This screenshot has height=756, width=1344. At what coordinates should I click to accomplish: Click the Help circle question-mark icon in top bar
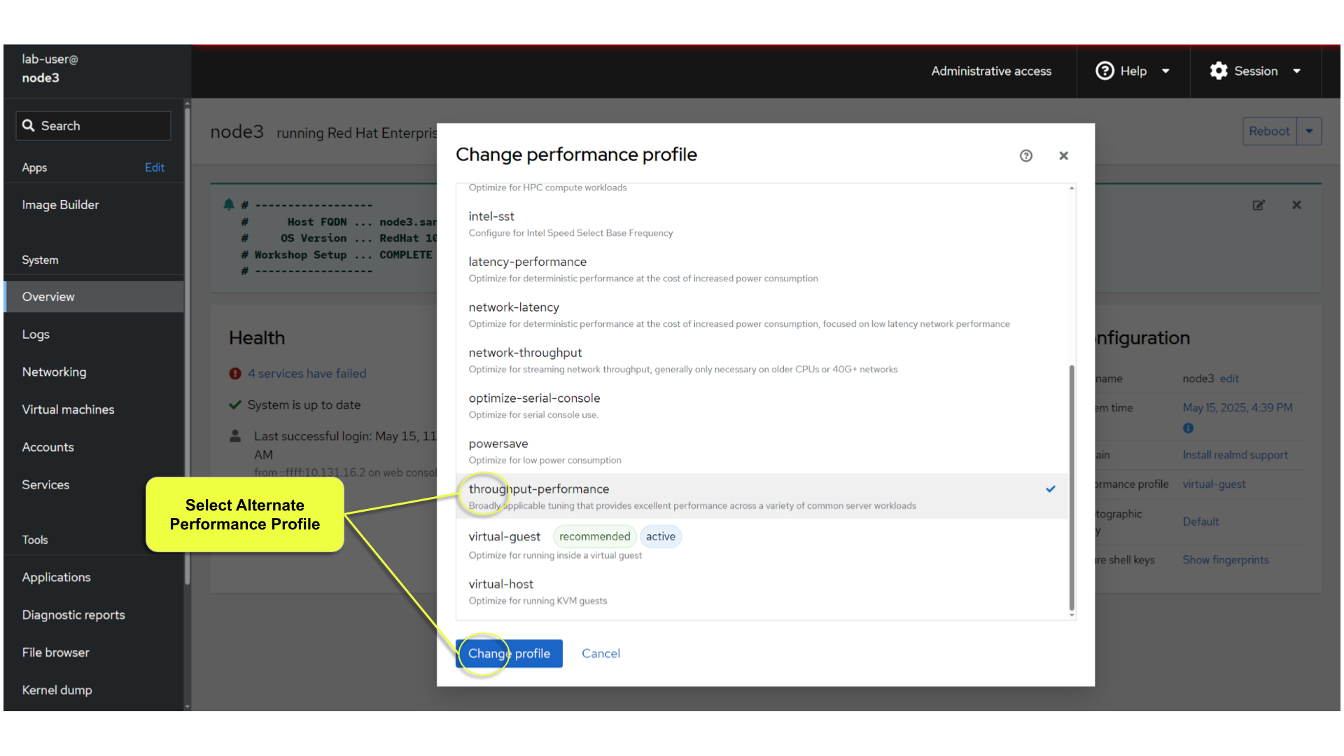click(1105, 71)
